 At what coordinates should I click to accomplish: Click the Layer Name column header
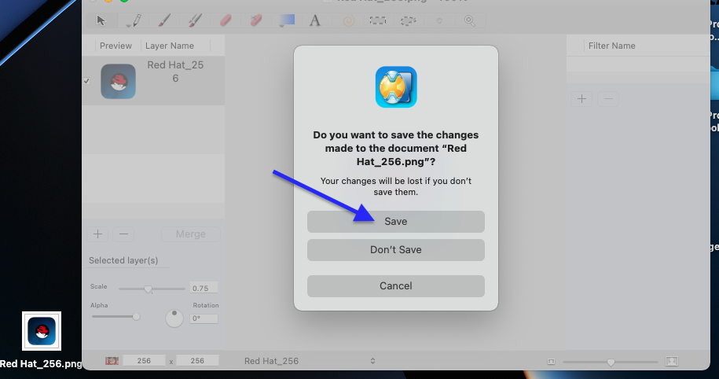[x=170, y=46]
